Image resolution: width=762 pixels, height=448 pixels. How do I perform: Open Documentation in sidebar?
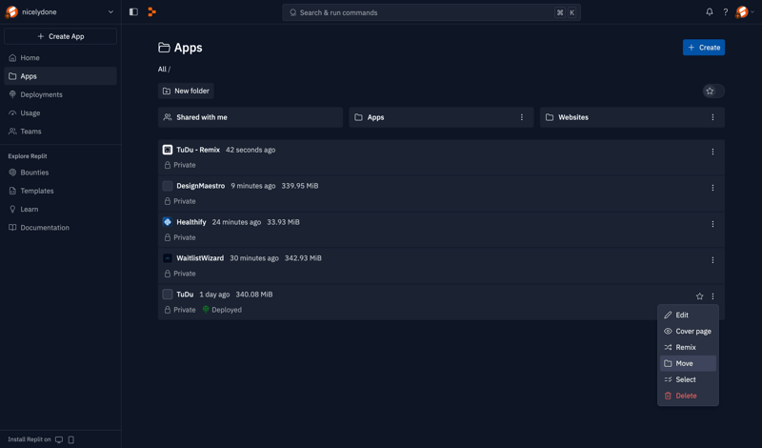click(60, 228)
